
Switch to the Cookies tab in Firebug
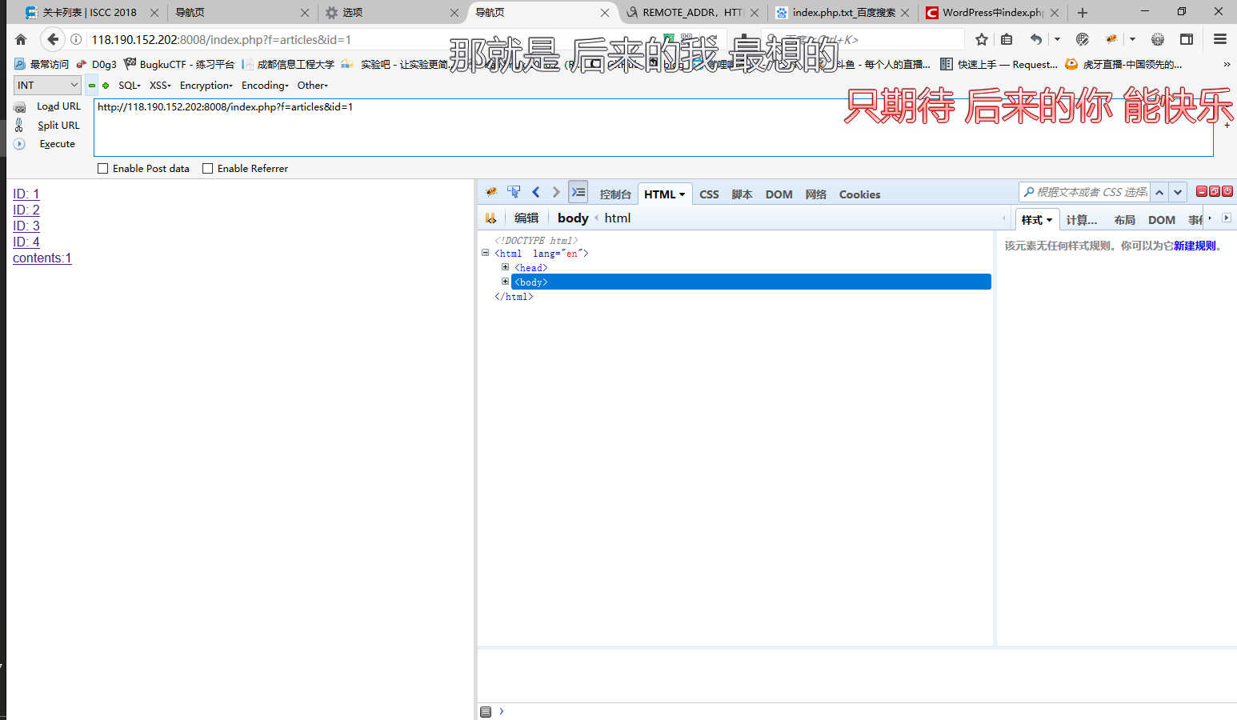(x=859, y=194)
